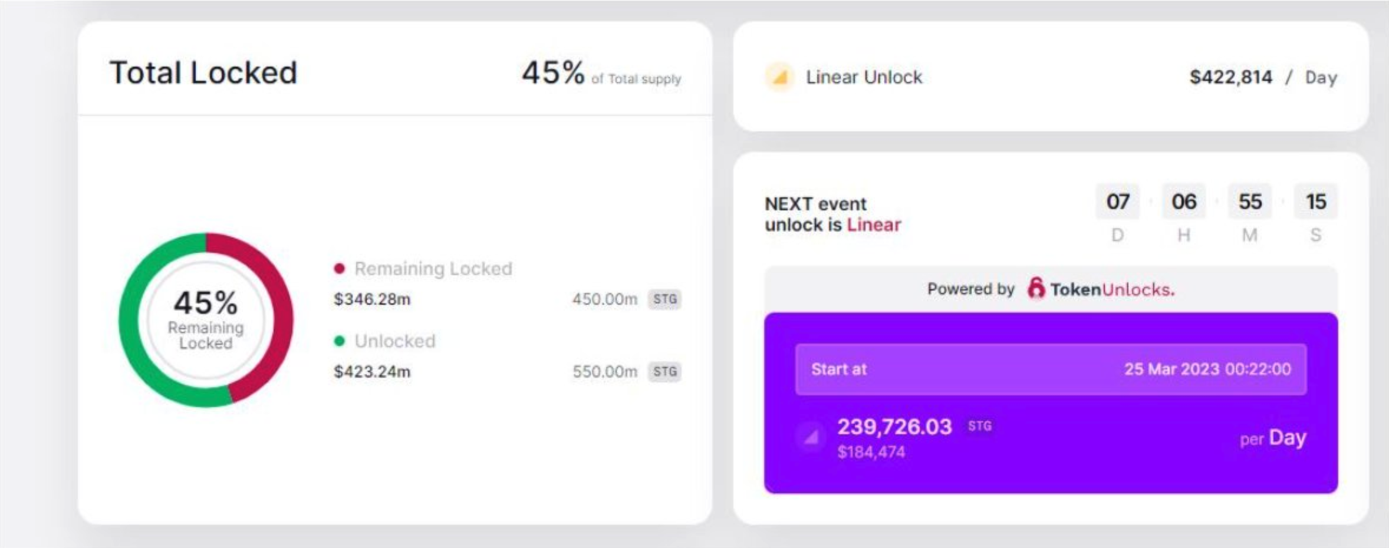Click the STG badge beside 550.00m
Viewport: 1389px width, 548px height.
(x=664, y=372)
